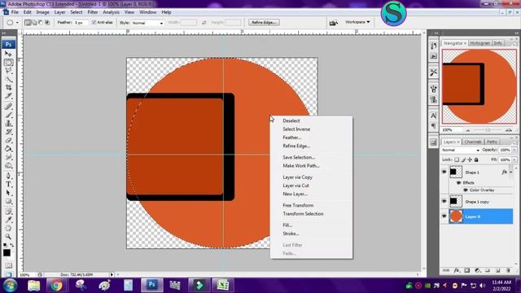
Task: Toggle Lock all
Action: [476, 160]
